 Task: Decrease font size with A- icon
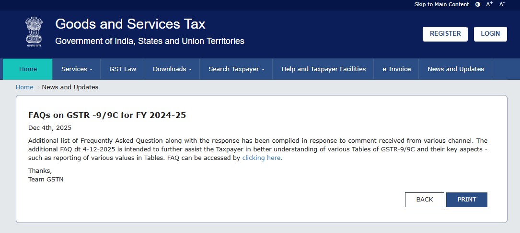coord(502,4)
